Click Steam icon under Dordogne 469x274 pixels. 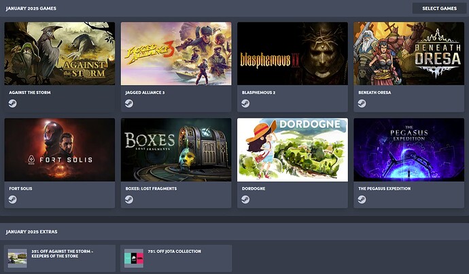(245, 199)
